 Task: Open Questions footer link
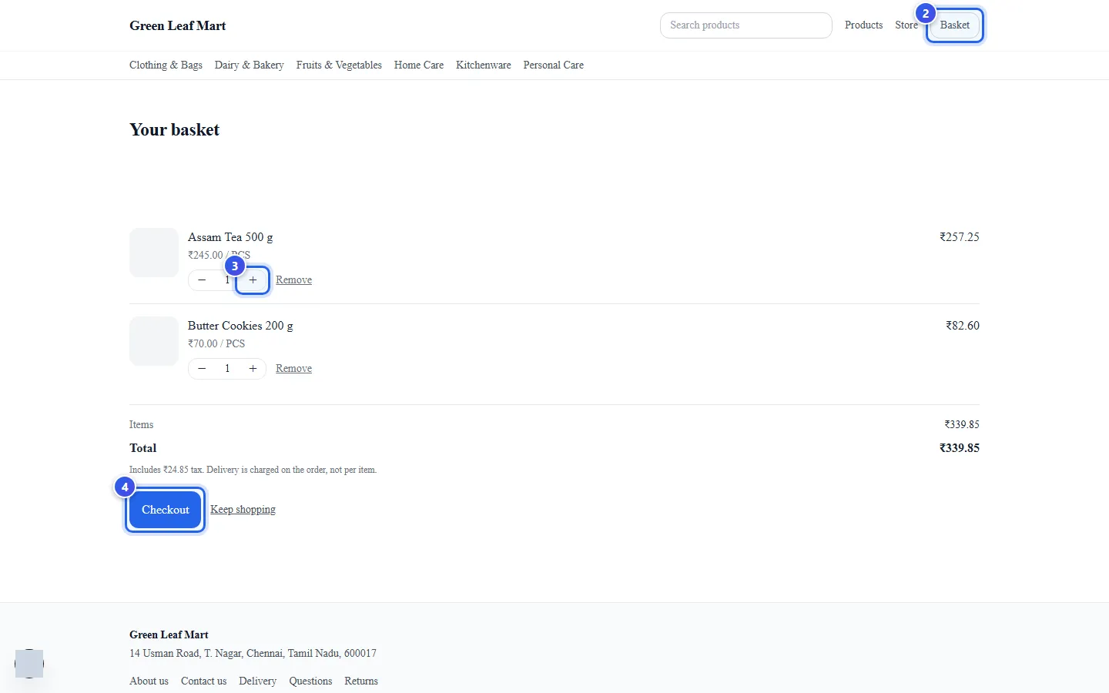click(x=310, y=681)
